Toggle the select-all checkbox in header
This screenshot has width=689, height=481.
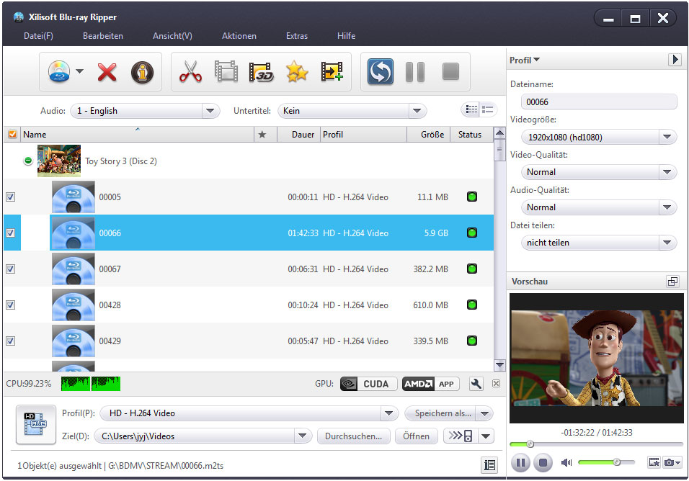(12, 135)
